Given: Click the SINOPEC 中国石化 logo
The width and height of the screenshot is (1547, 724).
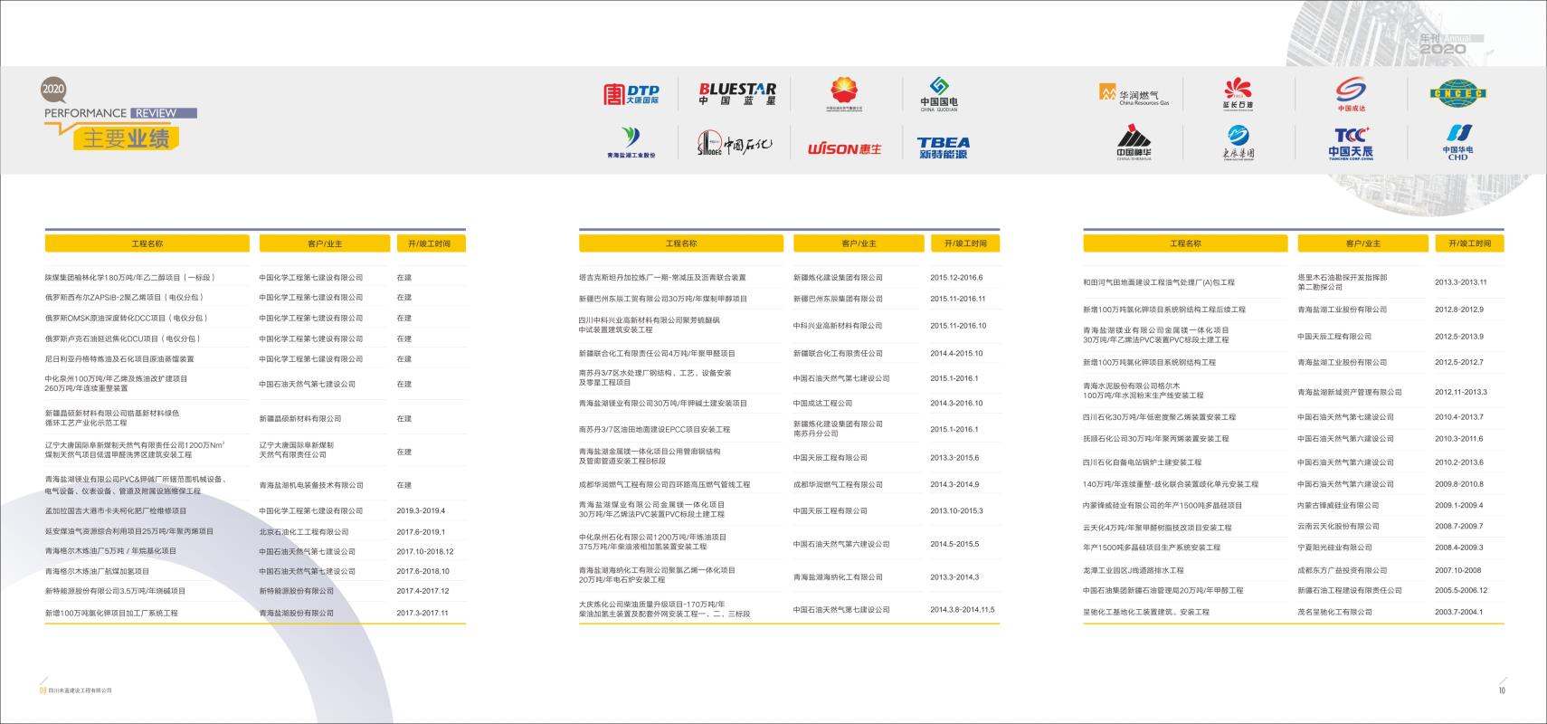Looking at the screenshot, I should pyautogui.click(x=735, y=143).
